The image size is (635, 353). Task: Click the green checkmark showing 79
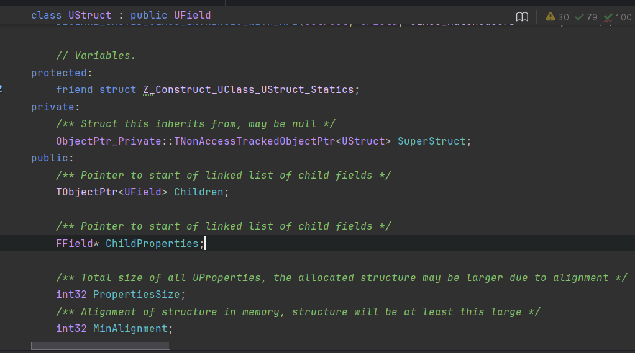point(586,17)
